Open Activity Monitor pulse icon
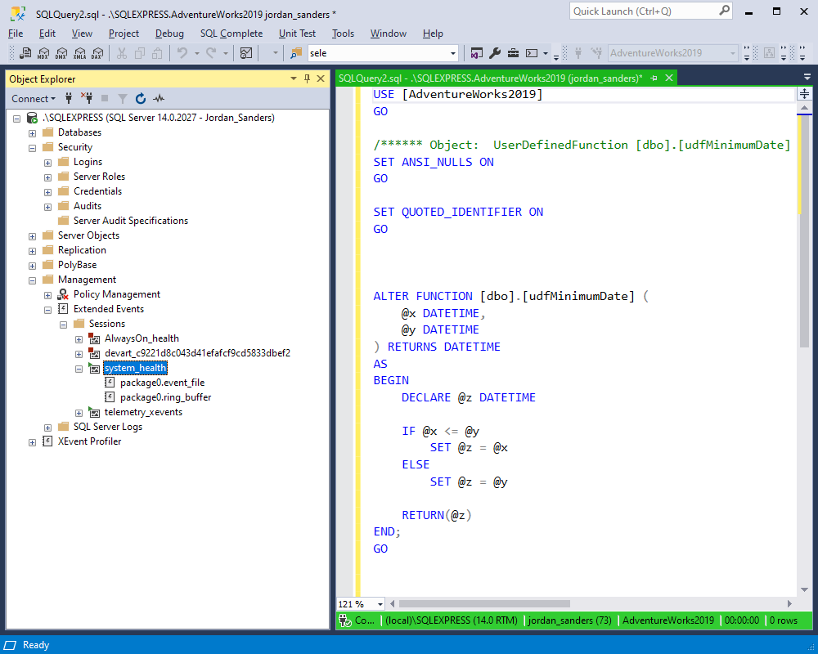This screenshot has height=654, width=818. [159, 98]
